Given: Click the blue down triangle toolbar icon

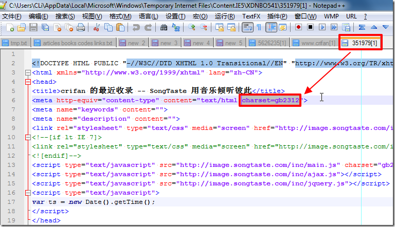Looking at the screenshot, I should tap(386, 27).
